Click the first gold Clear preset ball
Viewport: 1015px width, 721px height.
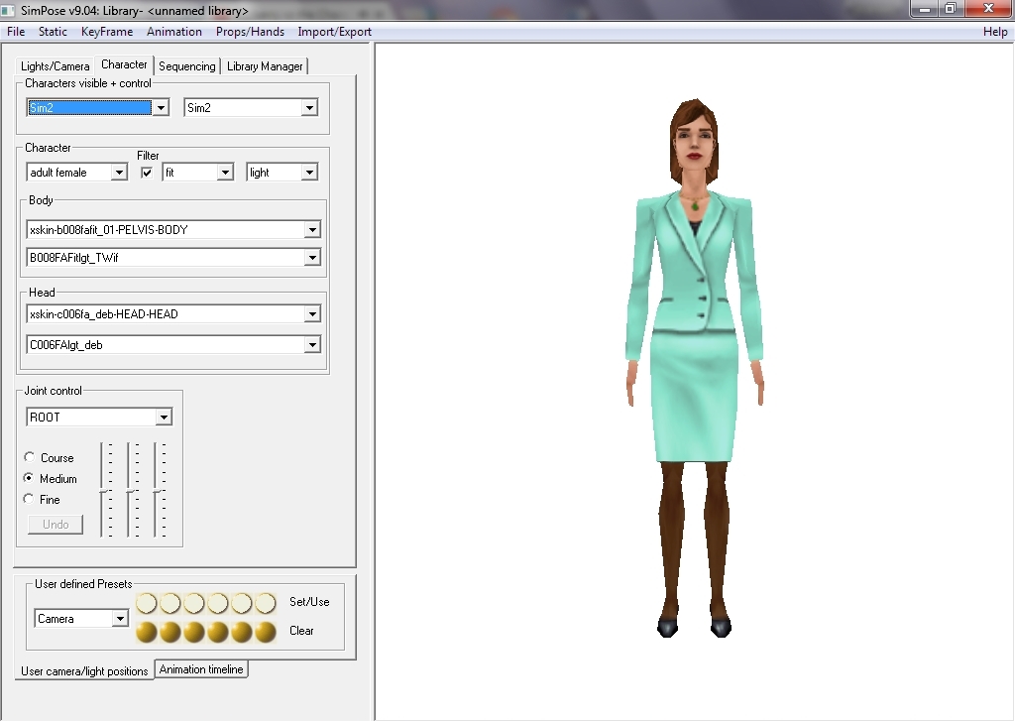coord(146,632)
